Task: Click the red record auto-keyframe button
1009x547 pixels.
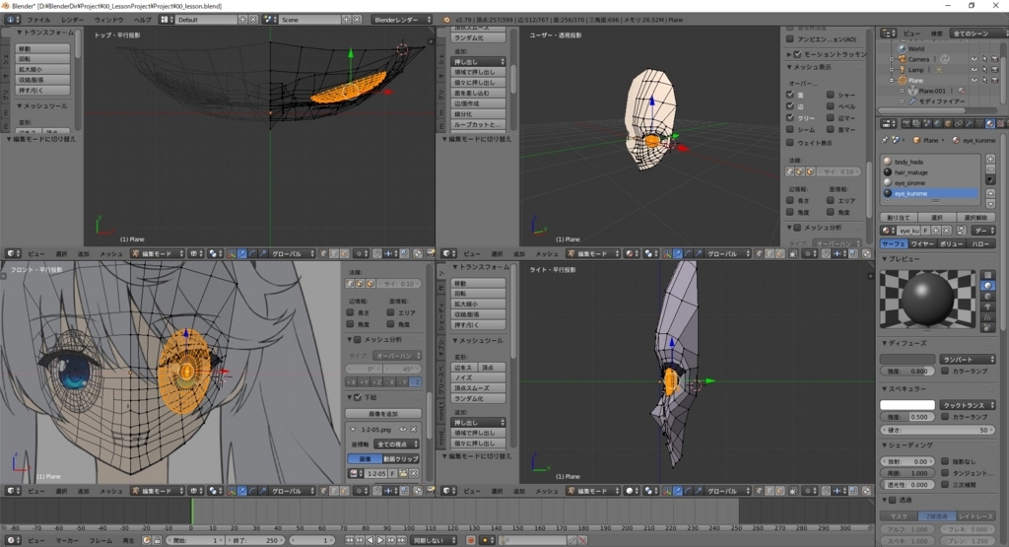Action: tap(471, 540)
